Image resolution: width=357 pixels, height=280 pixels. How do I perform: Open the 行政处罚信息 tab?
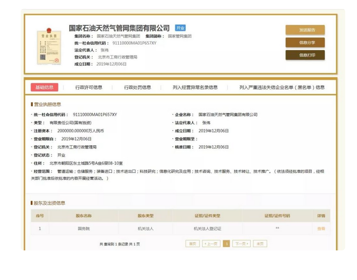coord(137,87)
